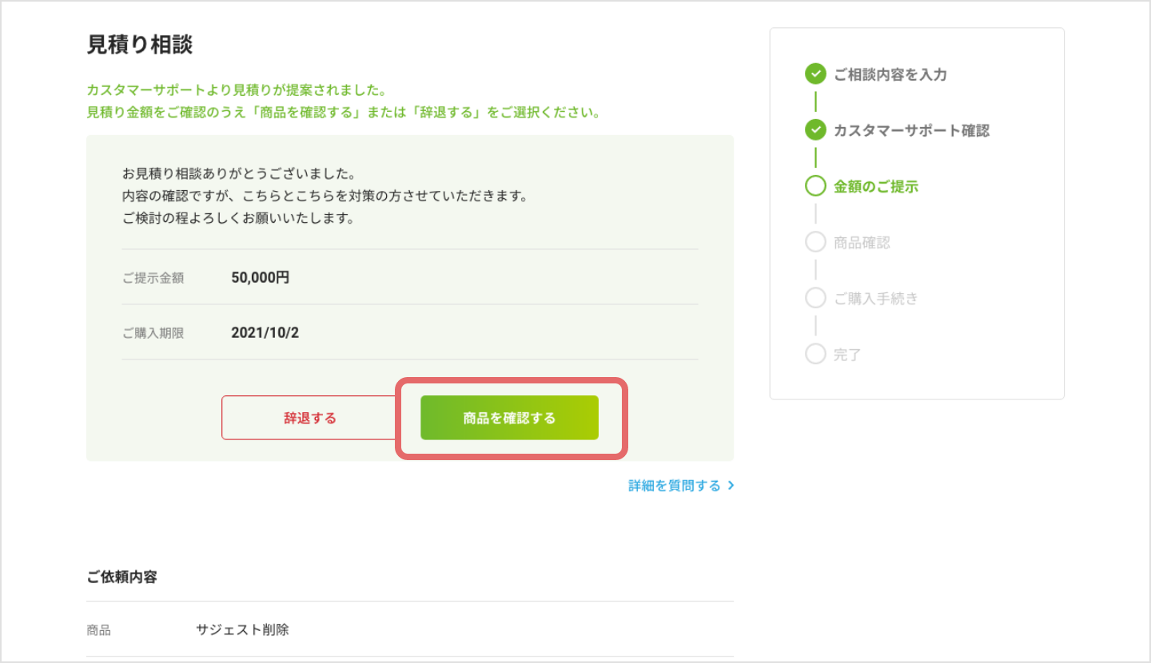Viewport: 1151px width, 663px height.
Task: Click the ご購入手続き progress circle
Action: tap(815, 298)
